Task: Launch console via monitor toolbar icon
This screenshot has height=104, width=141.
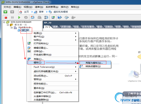Action: pyautogui.click(x=53, y=17)
